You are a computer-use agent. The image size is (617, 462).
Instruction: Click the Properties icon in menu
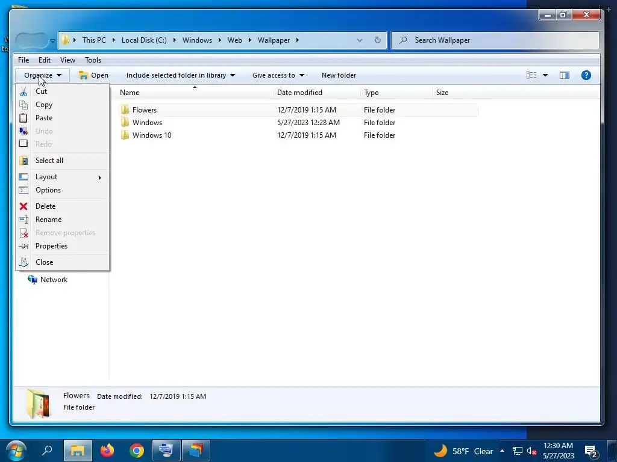pos(23,246)
